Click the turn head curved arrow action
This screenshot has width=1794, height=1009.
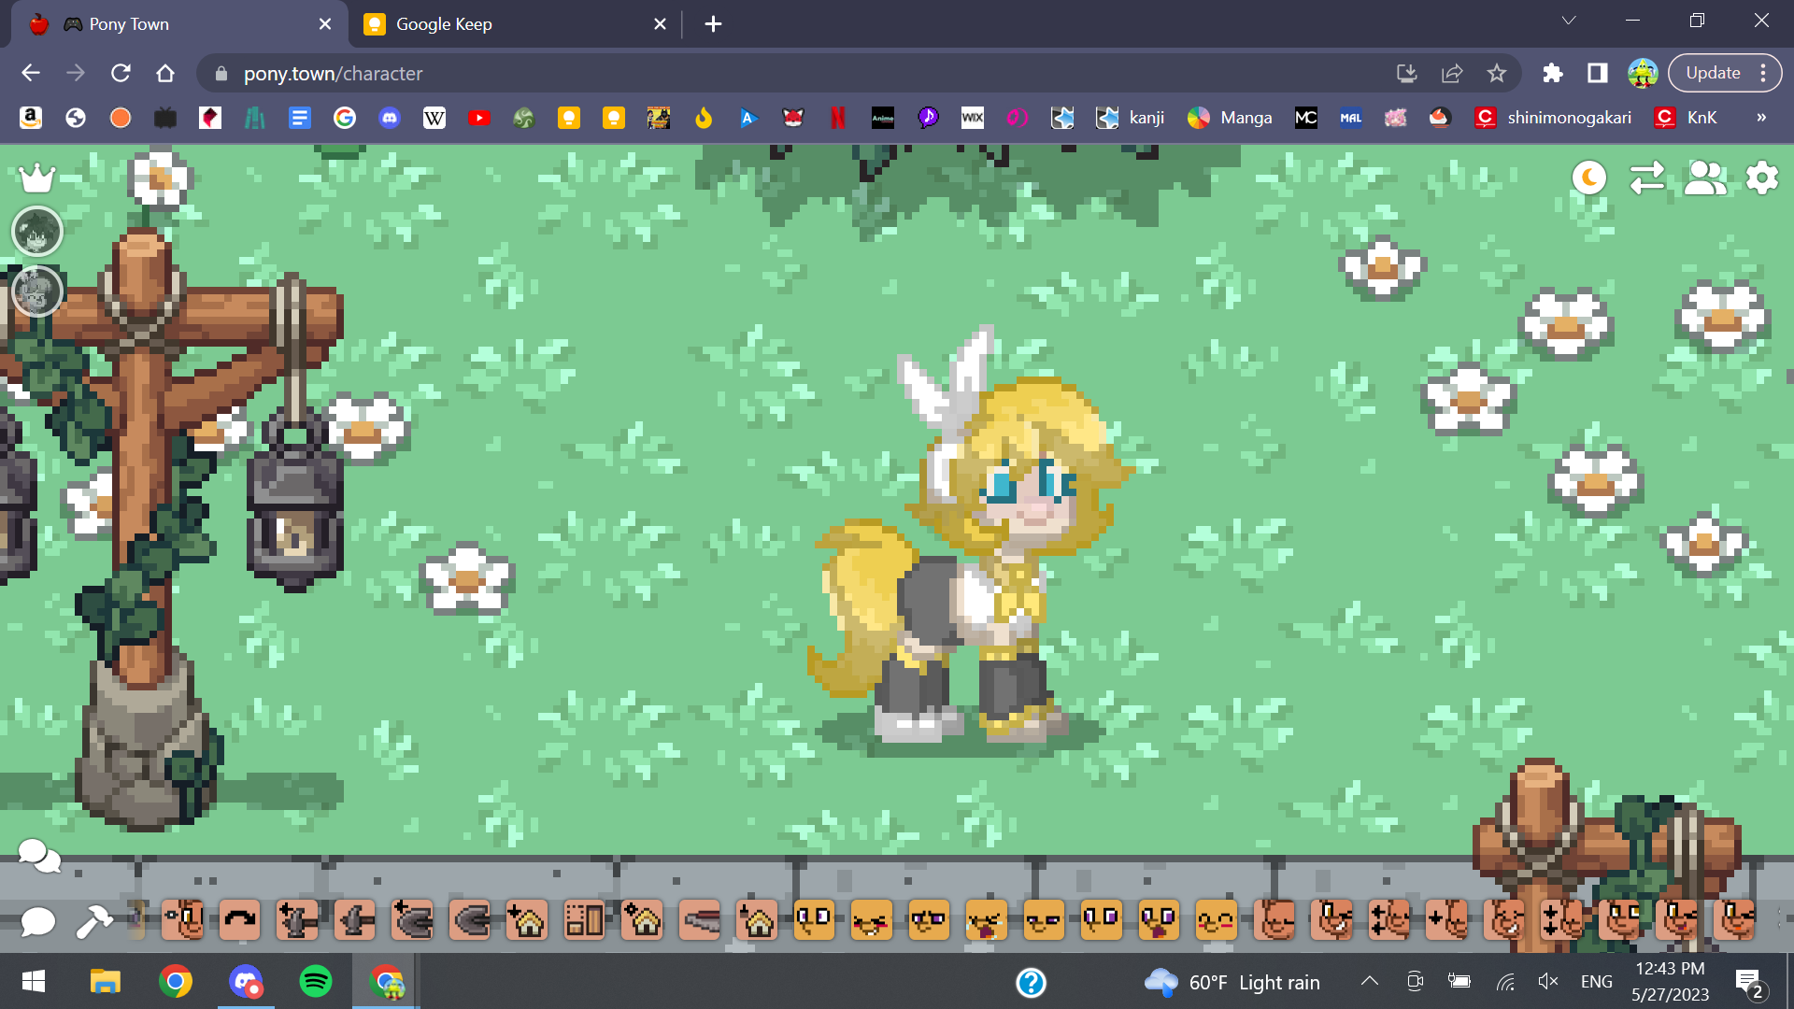240,921
